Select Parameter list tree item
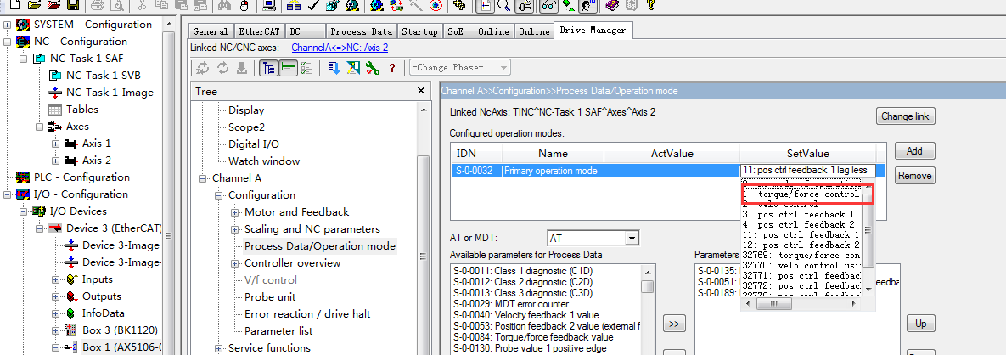1006x355 pixels. 278,331
